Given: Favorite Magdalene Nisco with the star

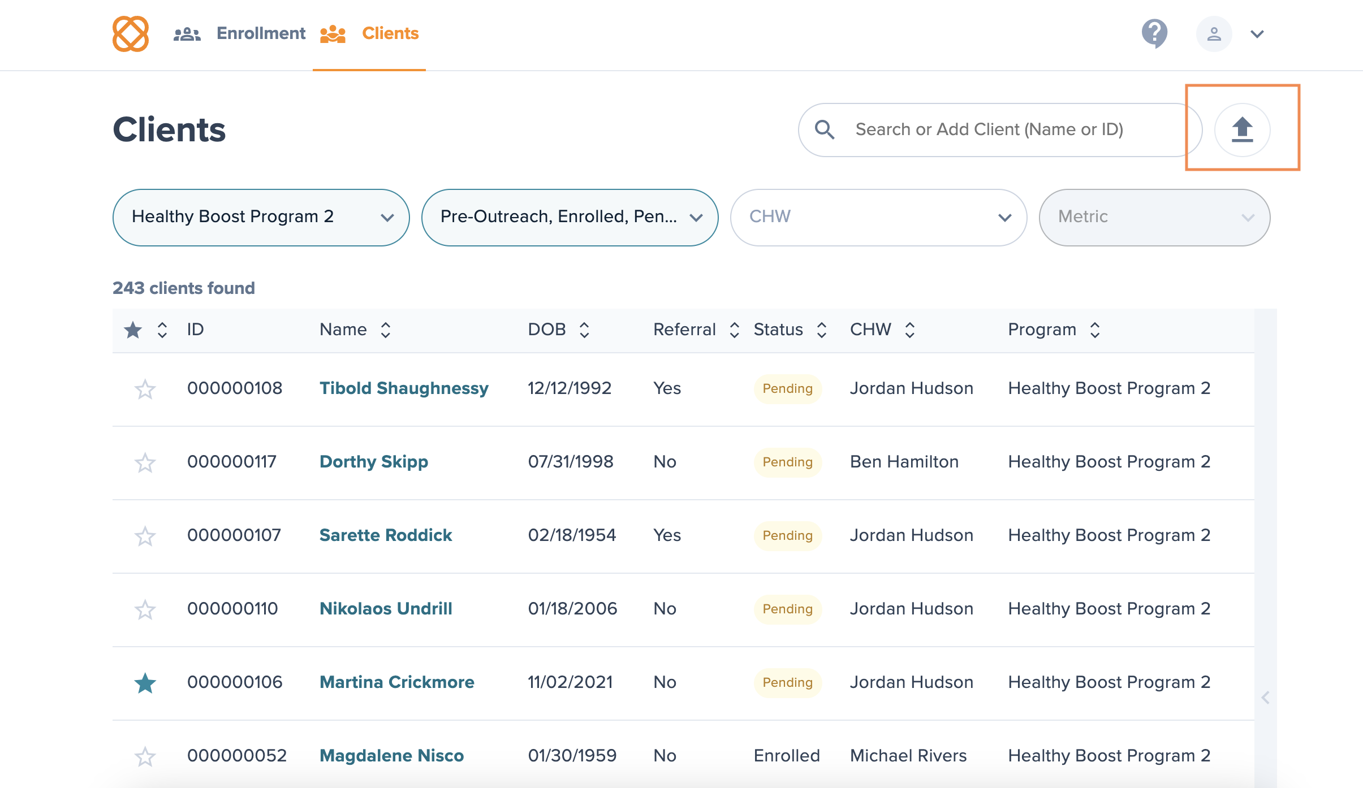Looking at the screenshot, I should (145, 756).
